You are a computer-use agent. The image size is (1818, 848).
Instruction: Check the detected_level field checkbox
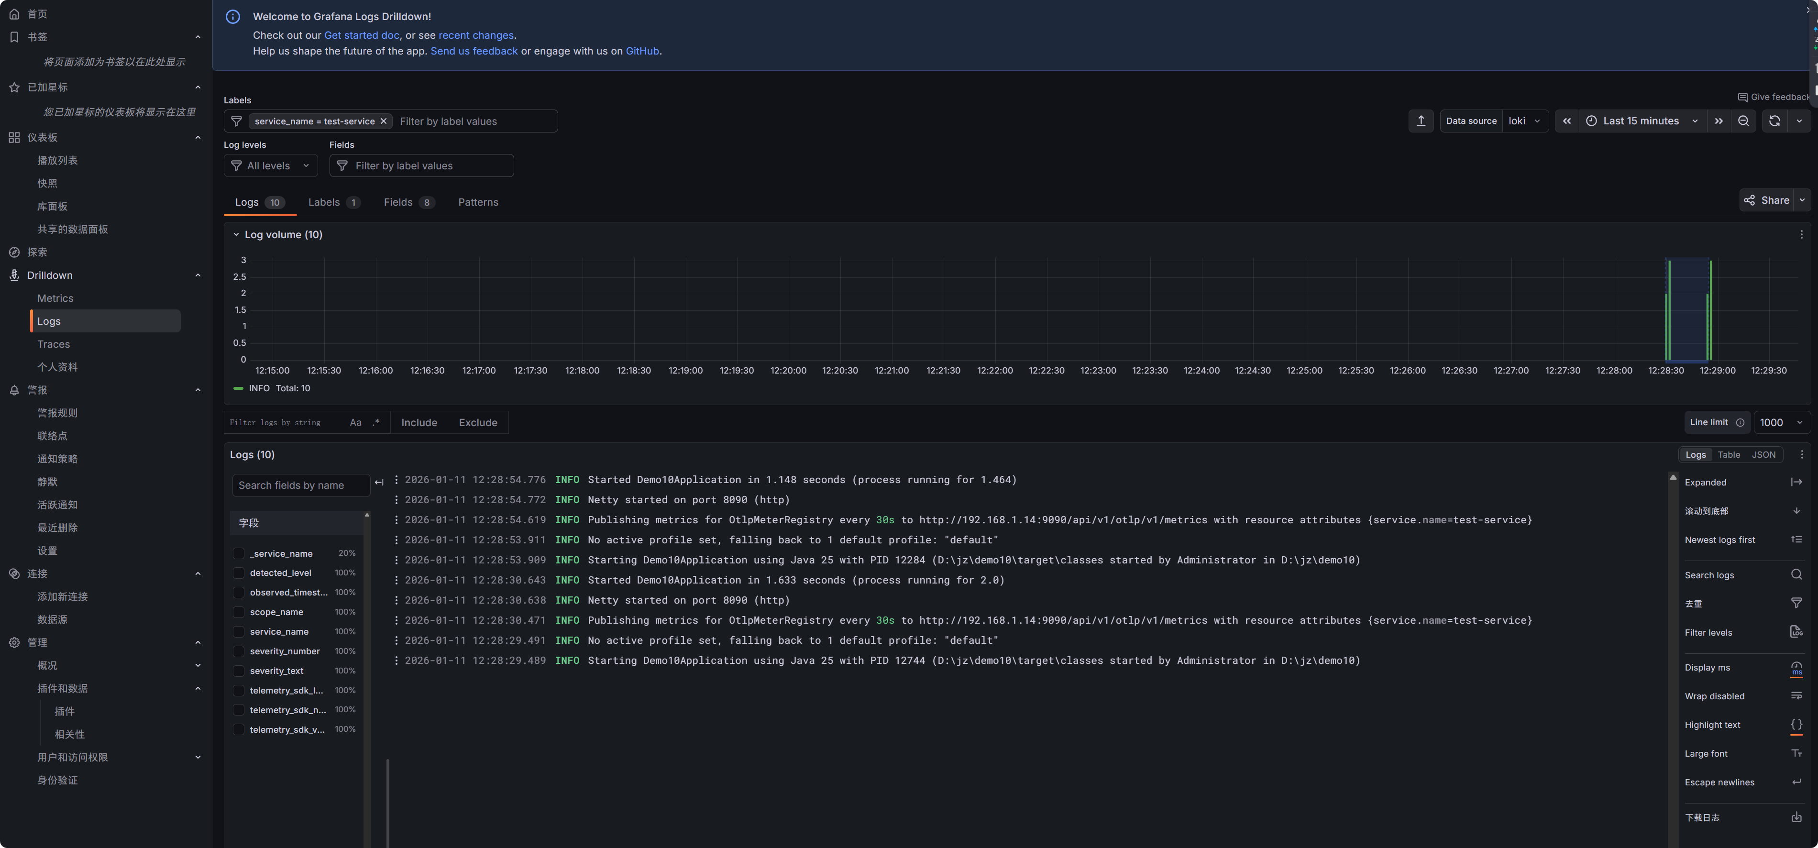[239, 573]
